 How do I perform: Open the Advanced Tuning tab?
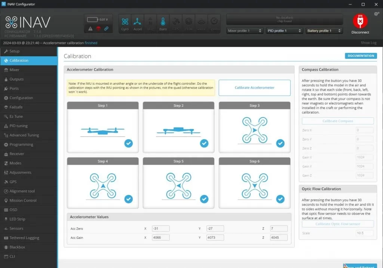click(28, 135)
